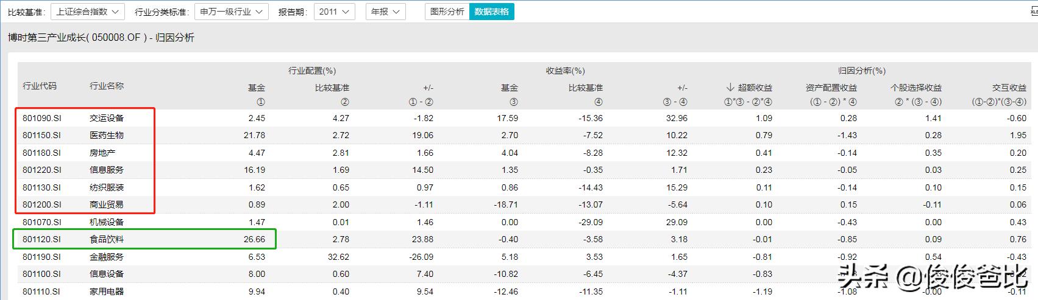The height and width of the screenshot is (300, 1038).
Task: Click 基金 header under 行业配置(%)
Action: pyautogui.click(x=257, y=88)
